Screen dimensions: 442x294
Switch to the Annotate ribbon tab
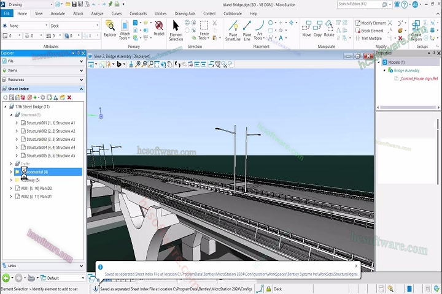tap(58, 13)
